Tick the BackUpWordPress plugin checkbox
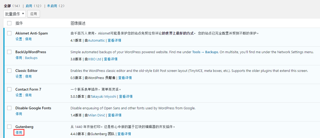320x138 pixels. [x=9, y=52]
